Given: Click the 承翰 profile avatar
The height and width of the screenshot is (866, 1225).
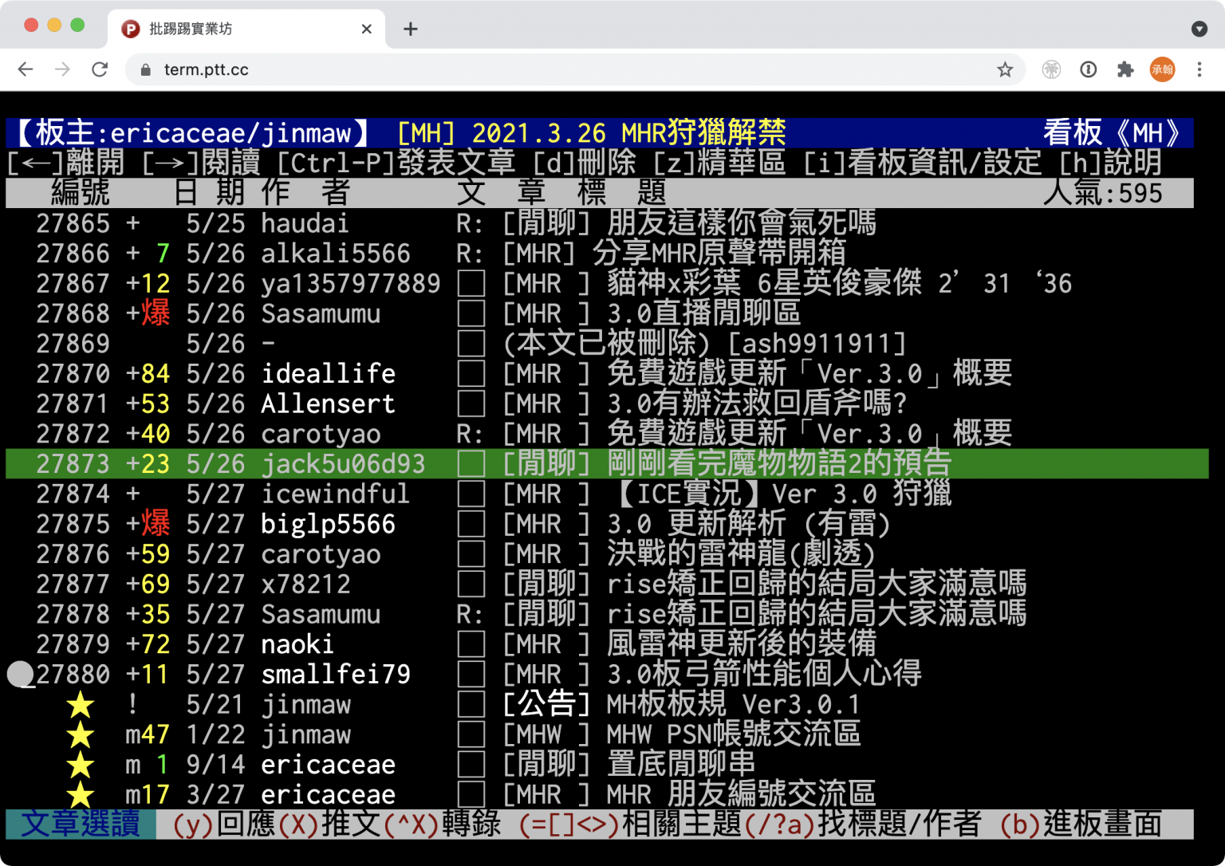Looking at the screenshot, I should (1162, 69).
